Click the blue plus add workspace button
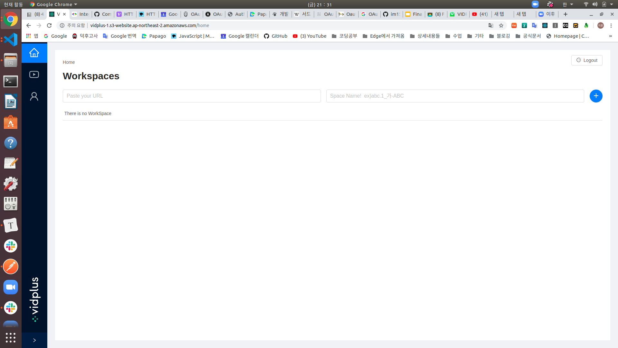The width and height of the screenshot is (618, 348). (596, 96)
